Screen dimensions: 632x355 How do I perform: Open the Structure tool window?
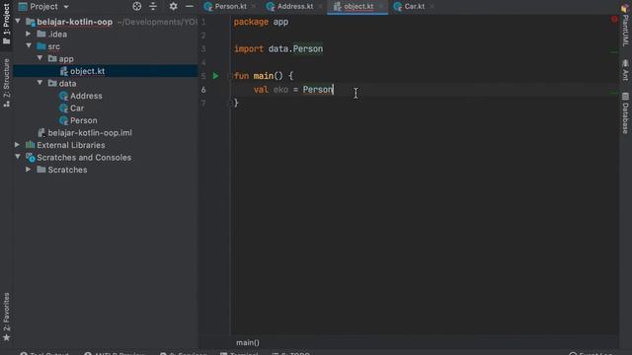coord(7,82)
